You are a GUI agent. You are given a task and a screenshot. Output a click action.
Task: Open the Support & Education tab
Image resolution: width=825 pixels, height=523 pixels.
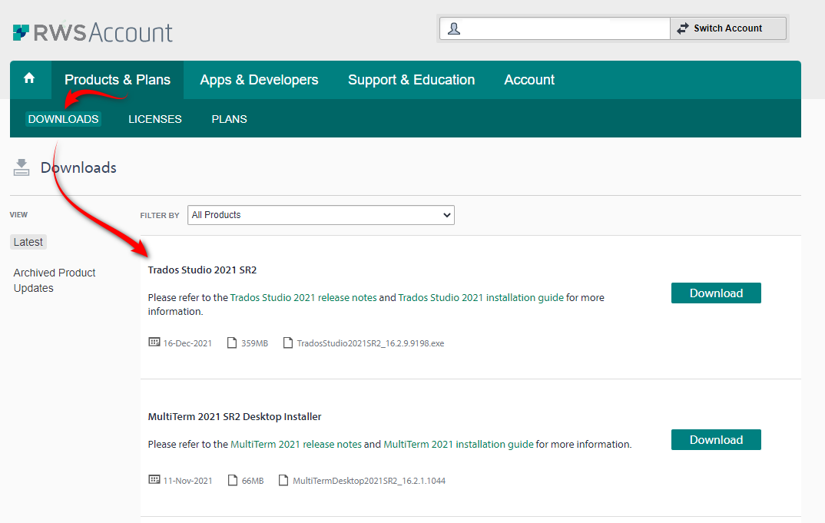tap(412, 80)
